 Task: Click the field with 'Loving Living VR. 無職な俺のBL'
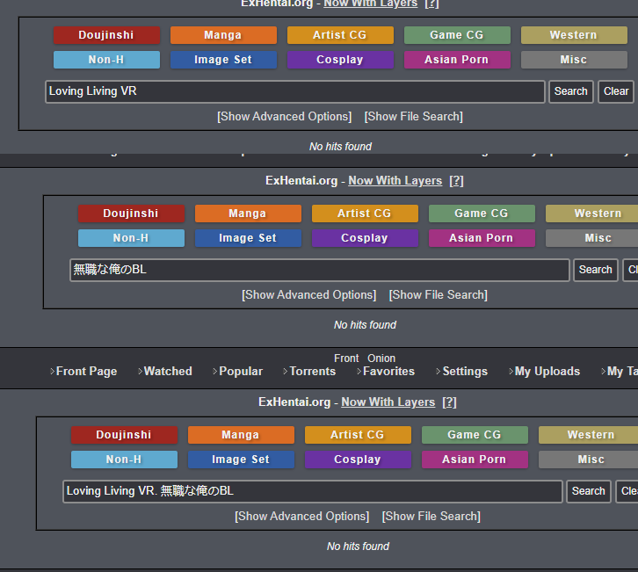point(313,491)
